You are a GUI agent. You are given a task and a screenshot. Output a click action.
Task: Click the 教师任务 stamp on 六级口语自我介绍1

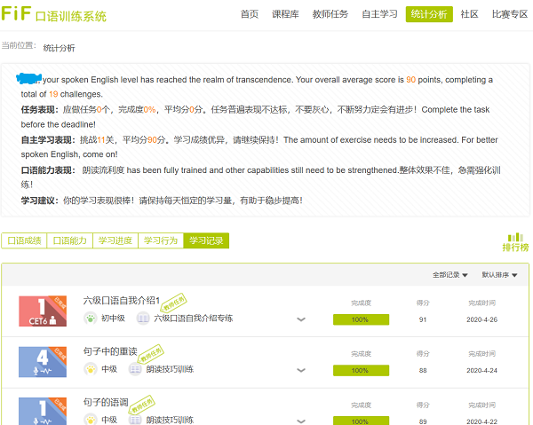click(x=174, y=303)
